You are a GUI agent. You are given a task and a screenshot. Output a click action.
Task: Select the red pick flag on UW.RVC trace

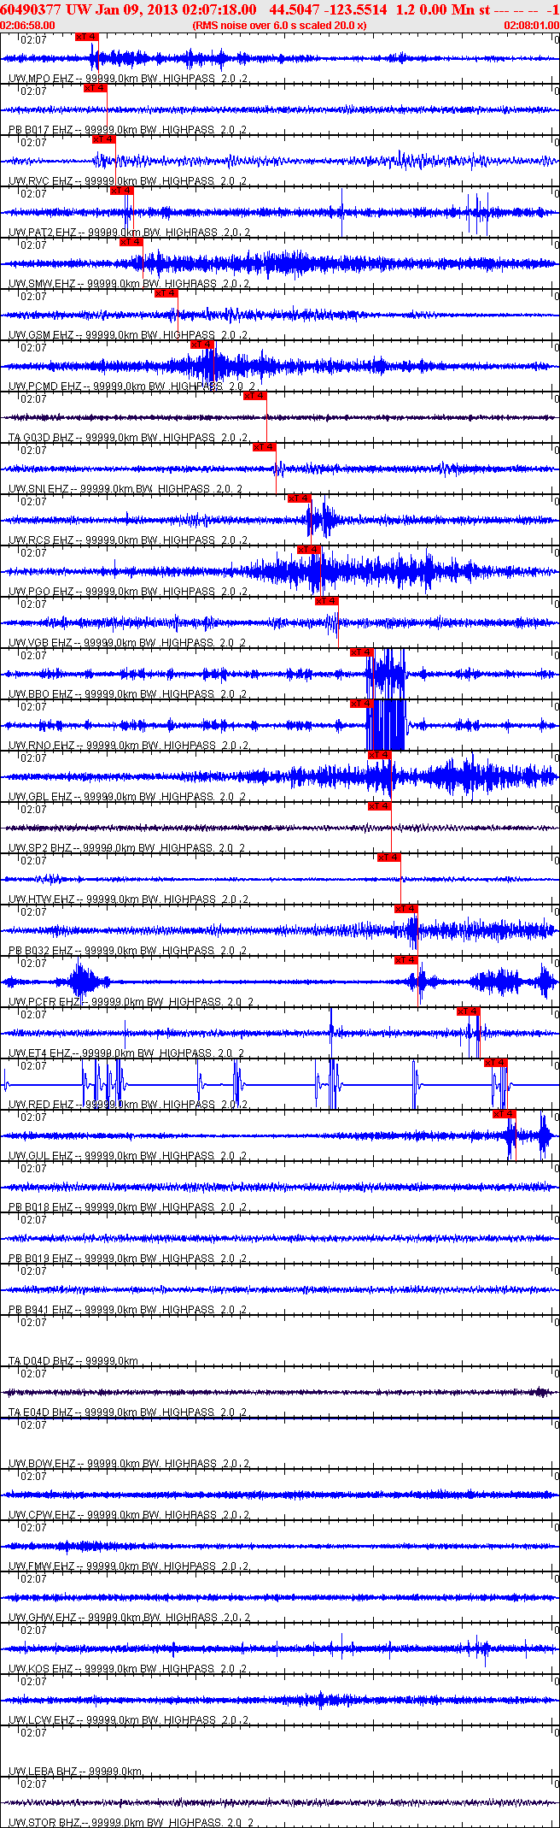click(x=104, y=139)
